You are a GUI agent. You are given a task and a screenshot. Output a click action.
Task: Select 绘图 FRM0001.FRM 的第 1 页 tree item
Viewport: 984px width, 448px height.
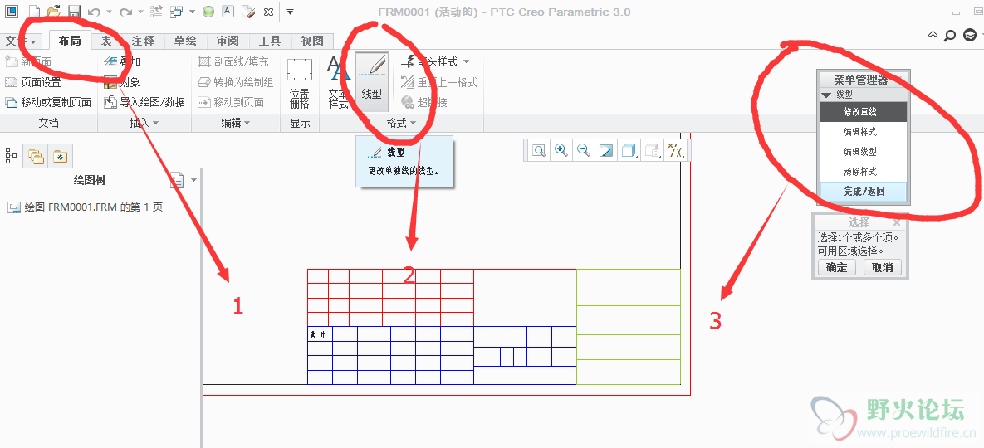pyautogui.click(x=85, y=207)
